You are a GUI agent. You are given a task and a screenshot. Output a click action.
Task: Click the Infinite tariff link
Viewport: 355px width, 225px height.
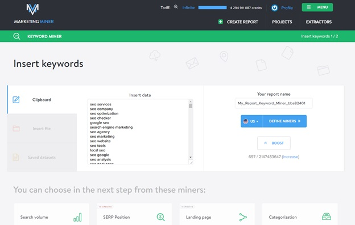click(188, 8)
